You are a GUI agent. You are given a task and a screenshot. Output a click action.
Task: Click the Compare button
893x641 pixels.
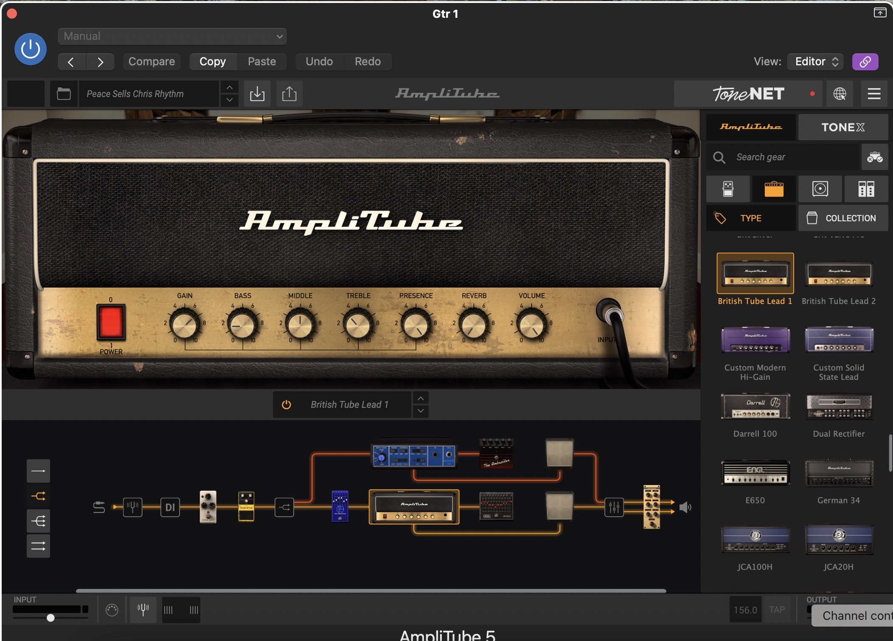click(152, 62)
